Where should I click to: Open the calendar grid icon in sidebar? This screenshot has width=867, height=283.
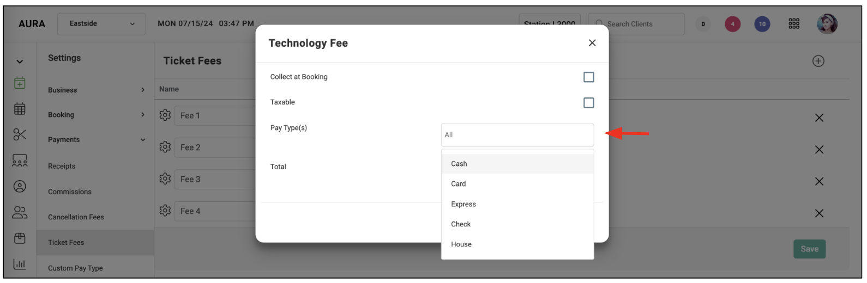point(20,109)
